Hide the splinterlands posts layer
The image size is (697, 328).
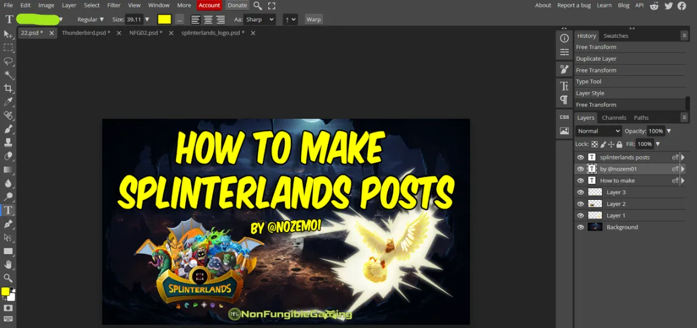coord(580,157)
